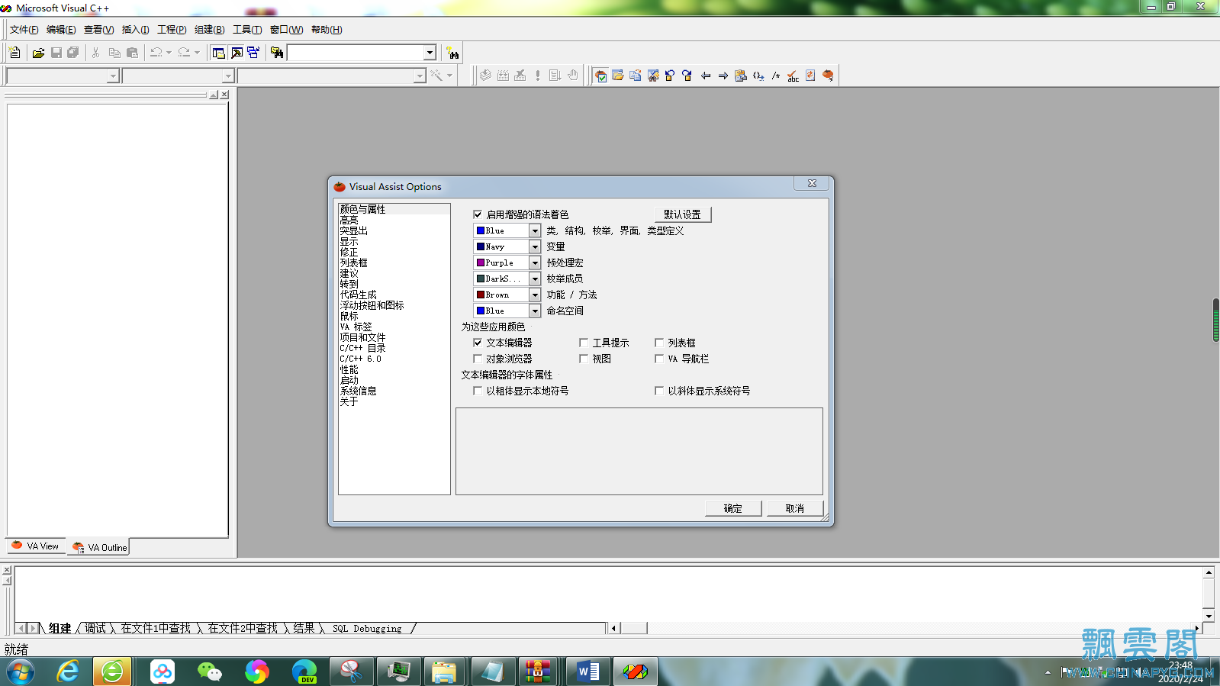Open Windows Explorer folder in taskbar

click(x=444, y=672)
